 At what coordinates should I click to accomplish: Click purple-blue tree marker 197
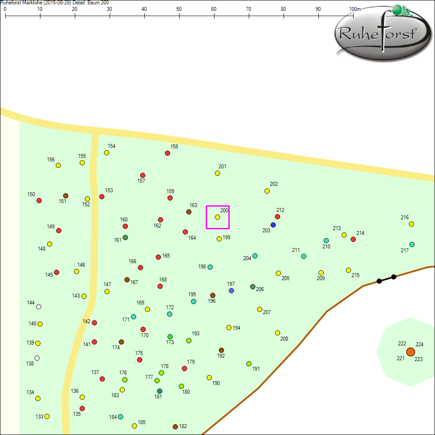[x=231, y=291]
